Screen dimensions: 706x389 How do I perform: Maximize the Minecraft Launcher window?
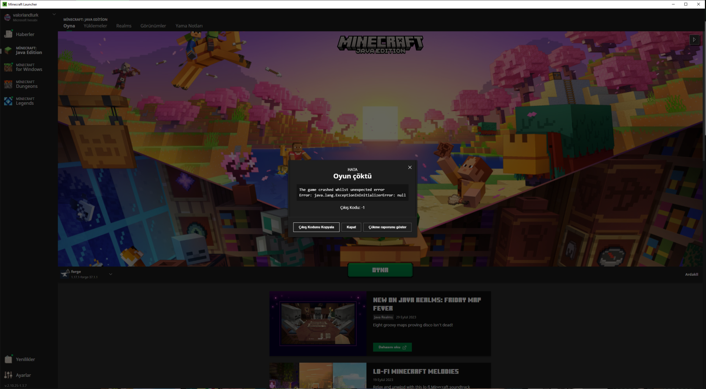pyautogui.click(x=686, y=4)
